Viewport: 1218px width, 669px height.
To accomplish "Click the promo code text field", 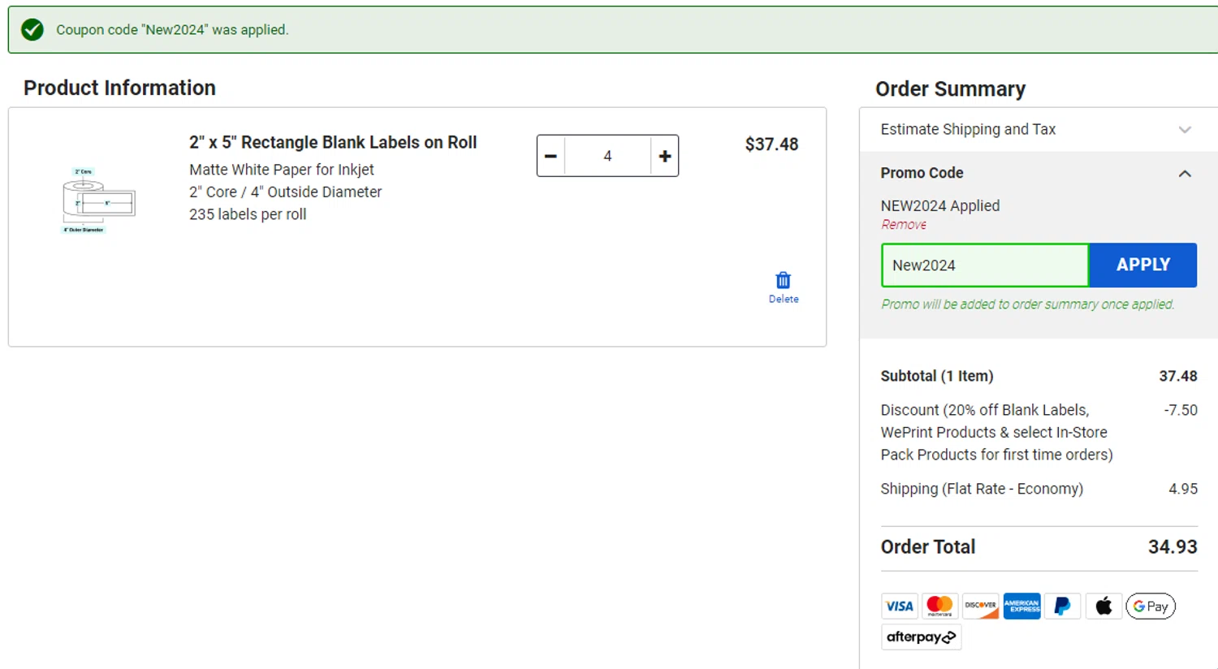I will (984, 265).
